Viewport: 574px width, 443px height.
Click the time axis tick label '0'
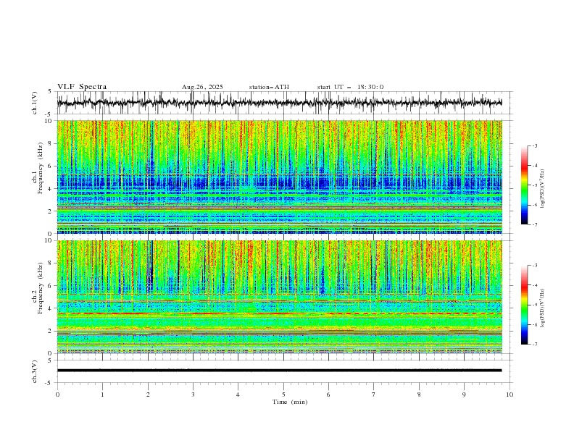[x=57, y=395]
